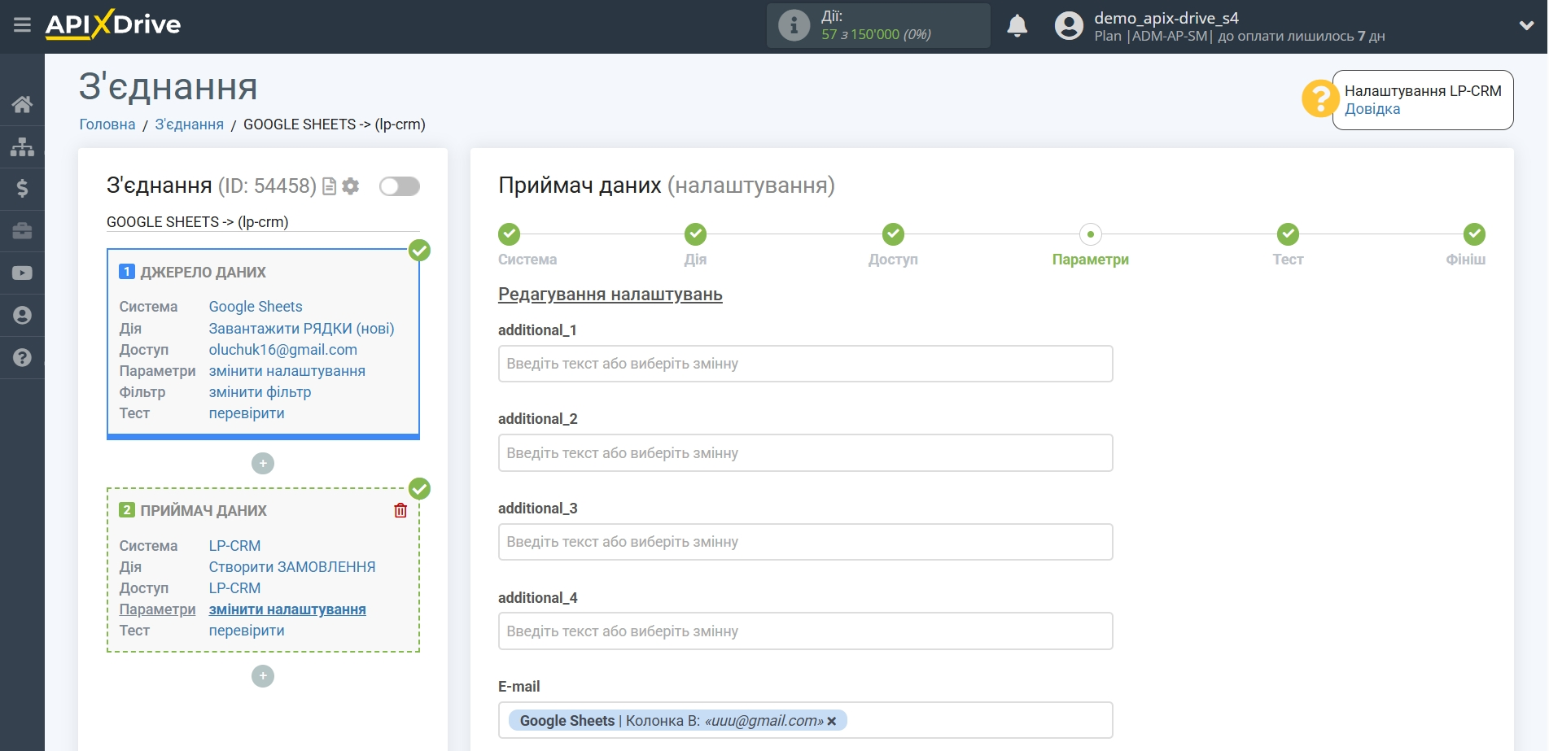Screen dimensions: 1549x751
Task: Click the actions info icon
Action: click(x=794, y=25)
